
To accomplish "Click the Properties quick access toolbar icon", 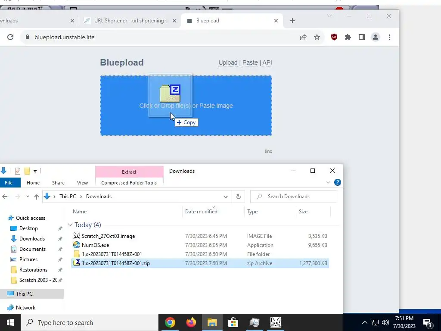I will pyautogui.click(x=17, y=171).
